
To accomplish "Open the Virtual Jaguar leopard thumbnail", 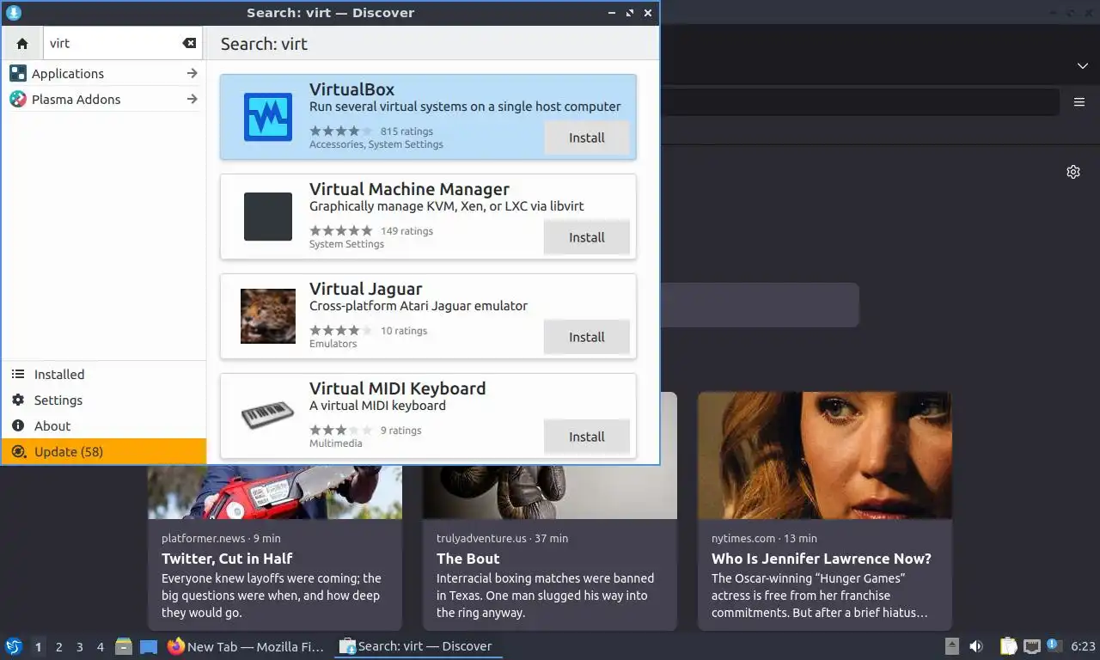I will (268, 316).
